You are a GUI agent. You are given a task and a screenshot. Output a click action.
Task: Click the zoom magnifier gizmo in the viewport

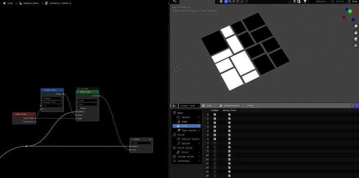point(356,27)
